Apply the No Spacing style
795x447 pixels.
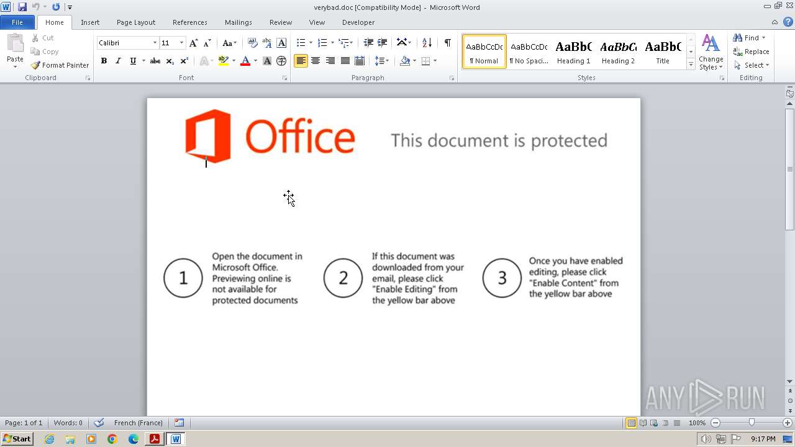[529, 52]
